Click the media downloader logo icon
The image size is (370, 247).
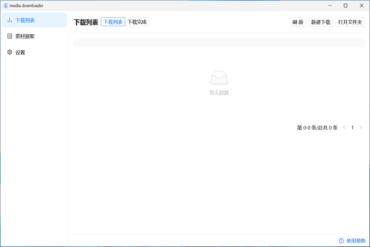point(5,5)
